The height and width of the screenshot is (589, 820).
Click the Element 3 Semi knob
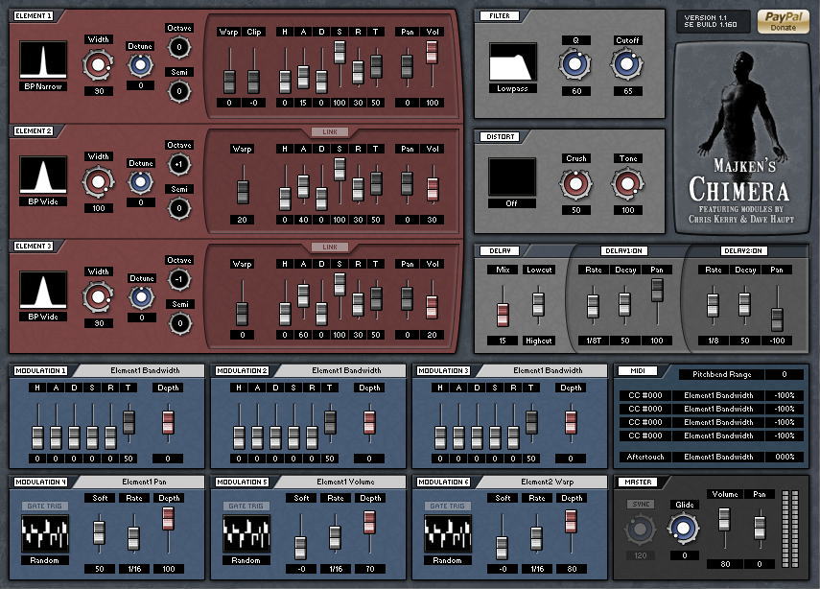tap(180, 323)
